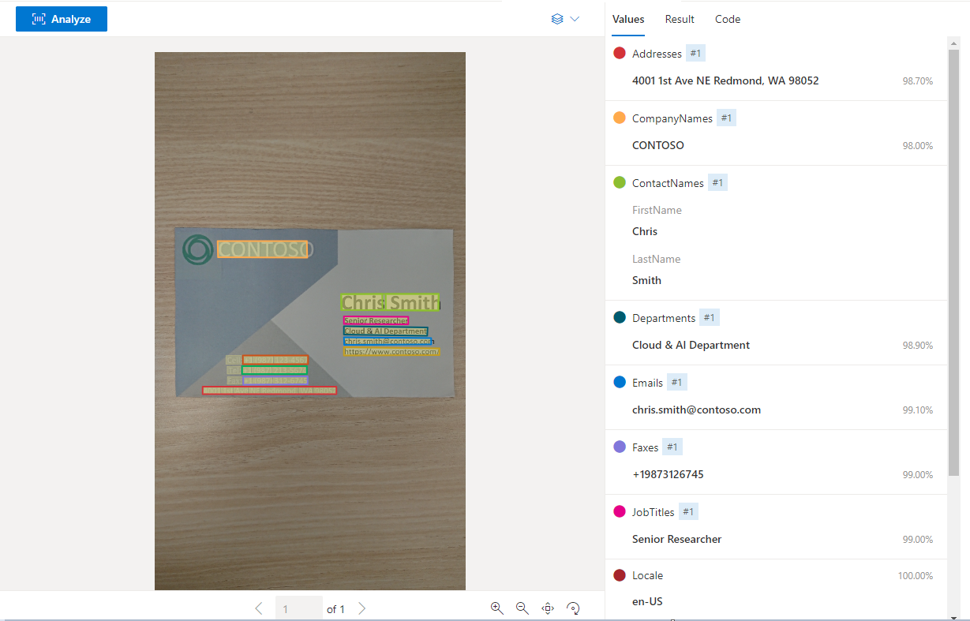
Task: Toggle the Emails field color indicator
Action: (620, 382)
